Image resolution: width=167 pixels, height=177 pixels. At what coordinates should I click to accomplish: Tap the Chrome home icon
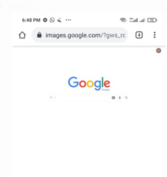22,35
